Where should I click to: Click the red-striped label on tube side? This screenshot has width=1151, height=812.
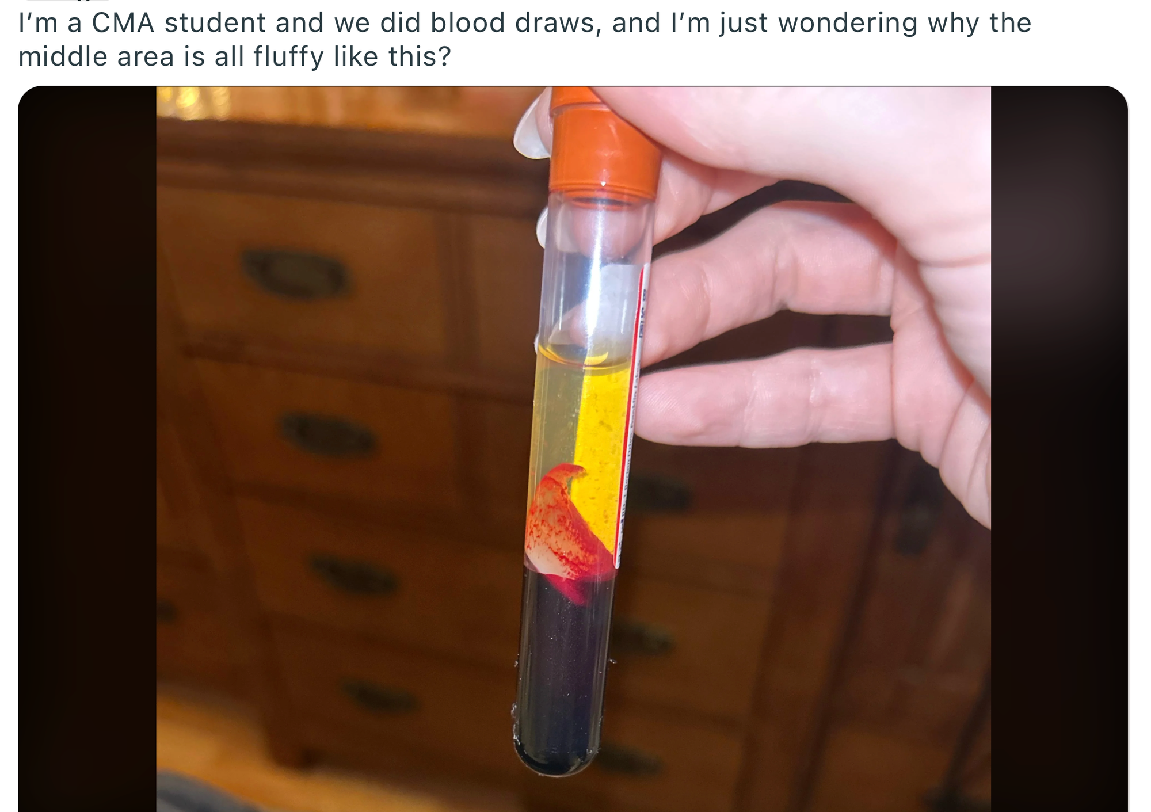coord(631,414)
